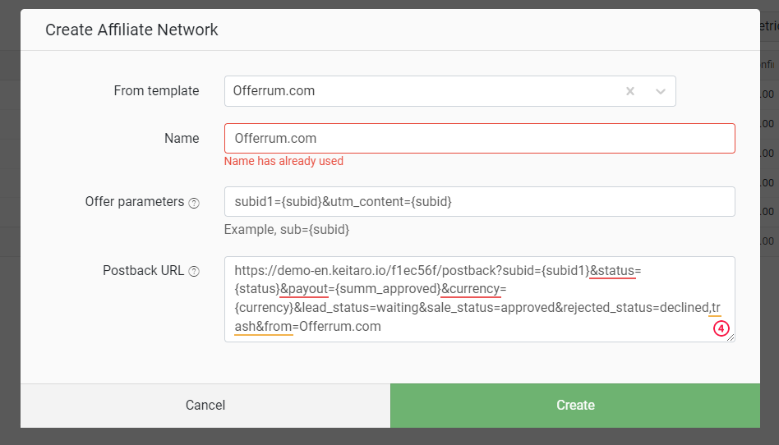Click the From template label
This screenshot has width=779, height=445.
click(x=156, y=91)
